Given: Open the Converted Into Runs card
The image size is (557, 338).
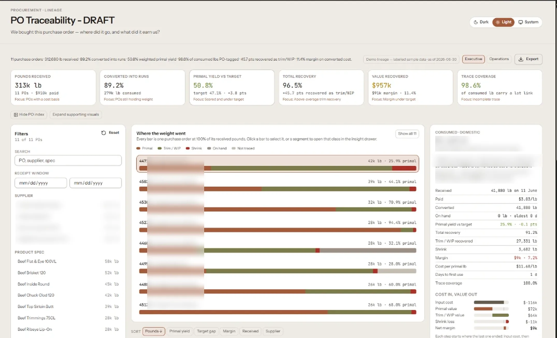Looking at the screenshot, I should point(142,87).
